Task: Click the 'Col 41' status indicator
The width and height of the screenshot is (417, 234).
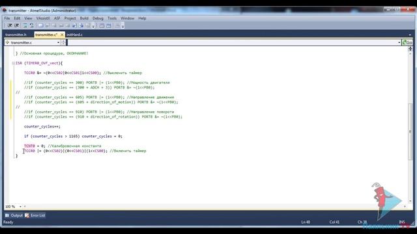Action: click(334, 222)
